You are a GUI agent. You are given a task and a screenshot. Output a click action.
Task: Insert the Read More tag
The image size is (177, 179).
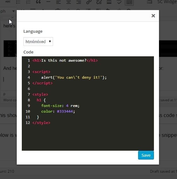[109, 2]
